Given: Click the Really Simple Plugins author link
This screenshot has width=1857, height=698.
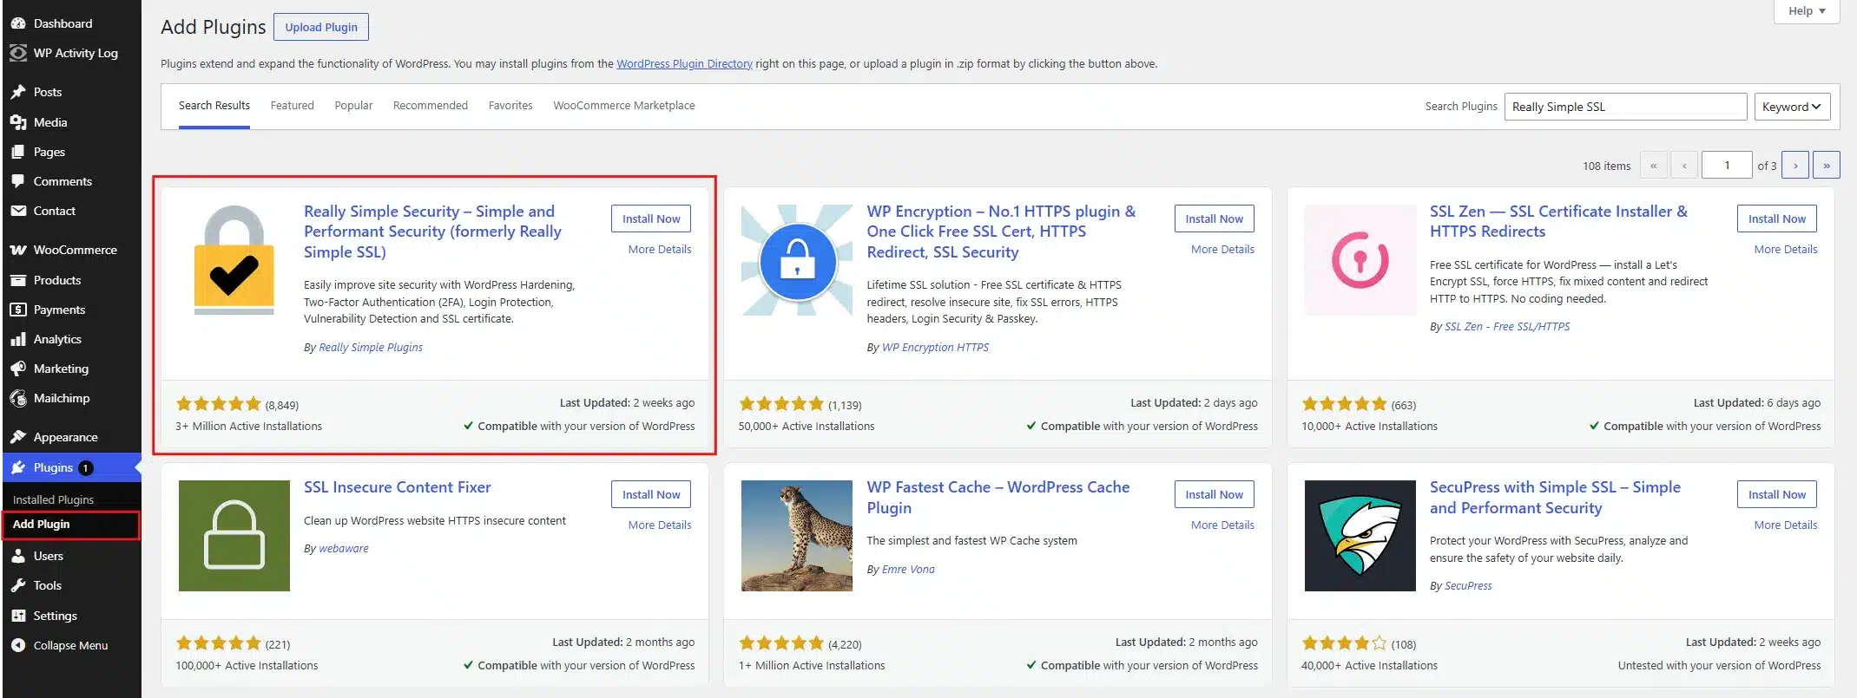Looking at the screenshot, I should [x=371, y=348].
